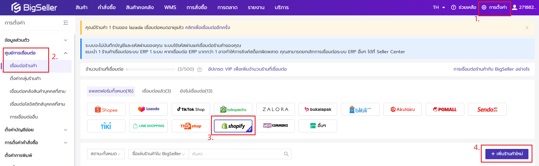Image resolution: width=539 pixels, height=166 pixels.
Task: Open the สินค้า top menu
Action: coord(82,7)
